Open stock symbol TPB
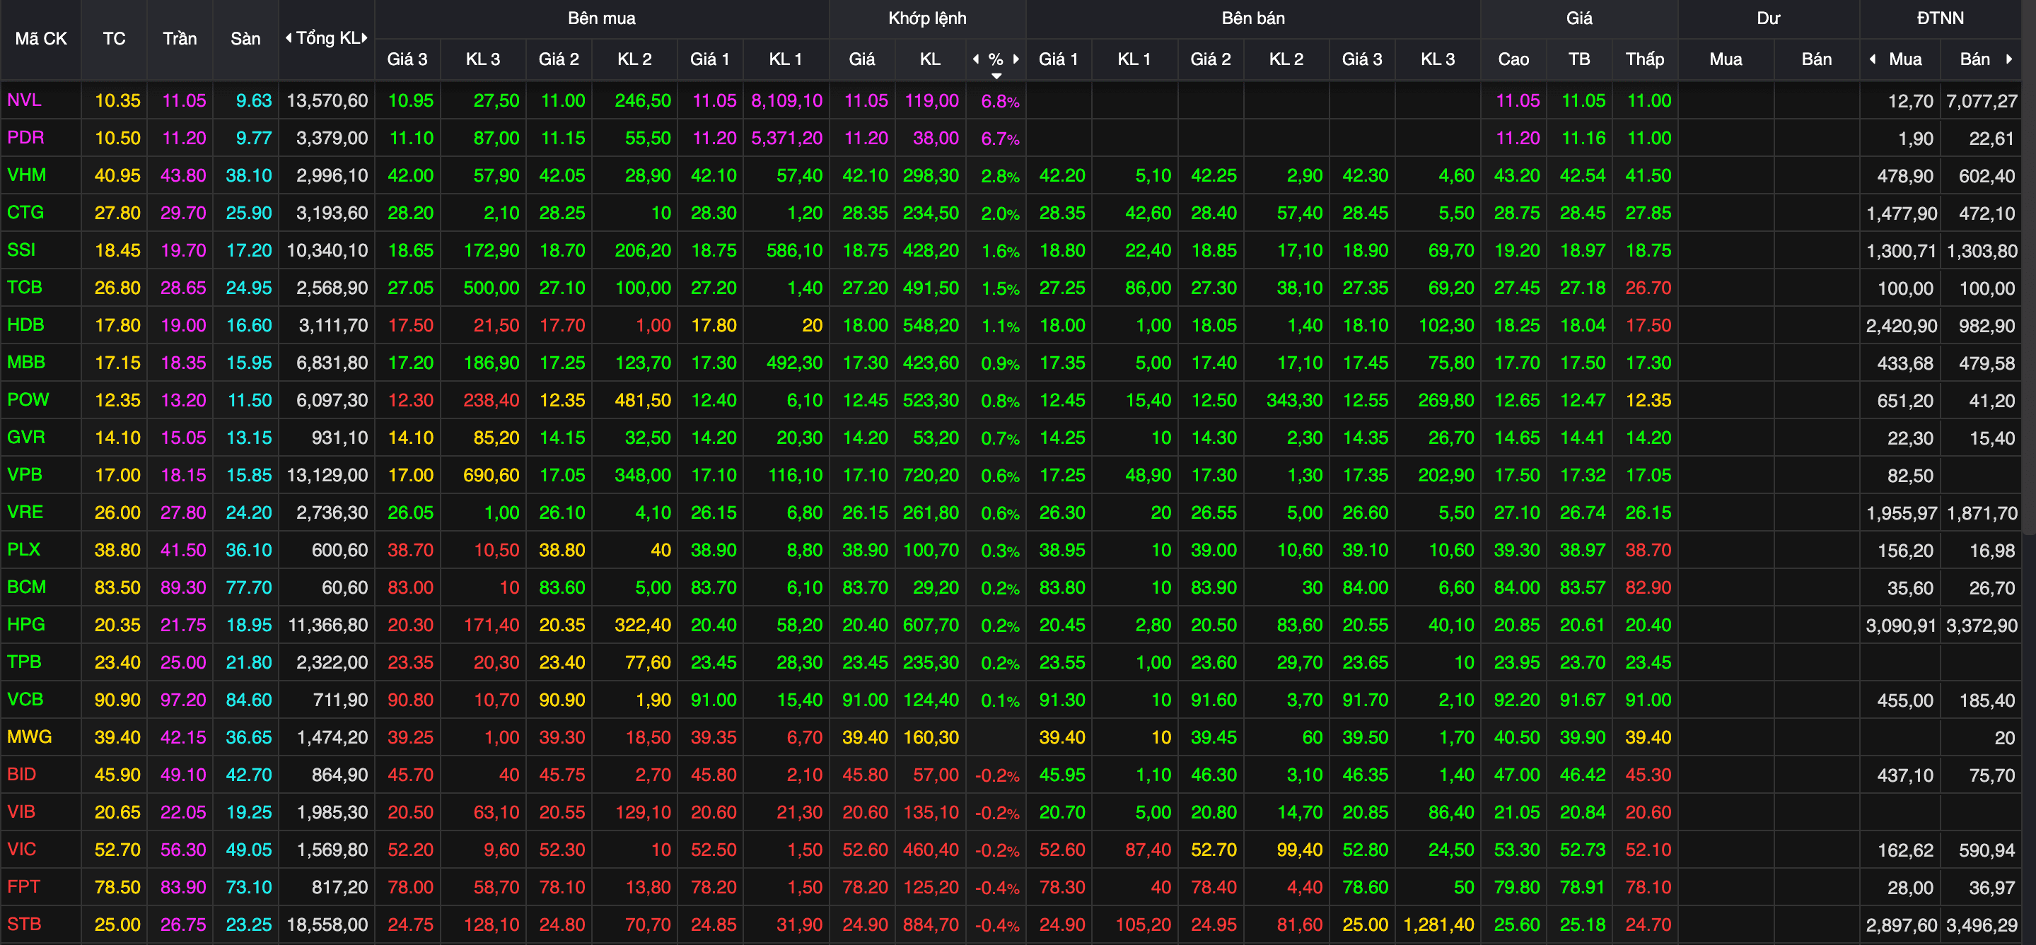 pyautogui.click(x=25, y=662)
